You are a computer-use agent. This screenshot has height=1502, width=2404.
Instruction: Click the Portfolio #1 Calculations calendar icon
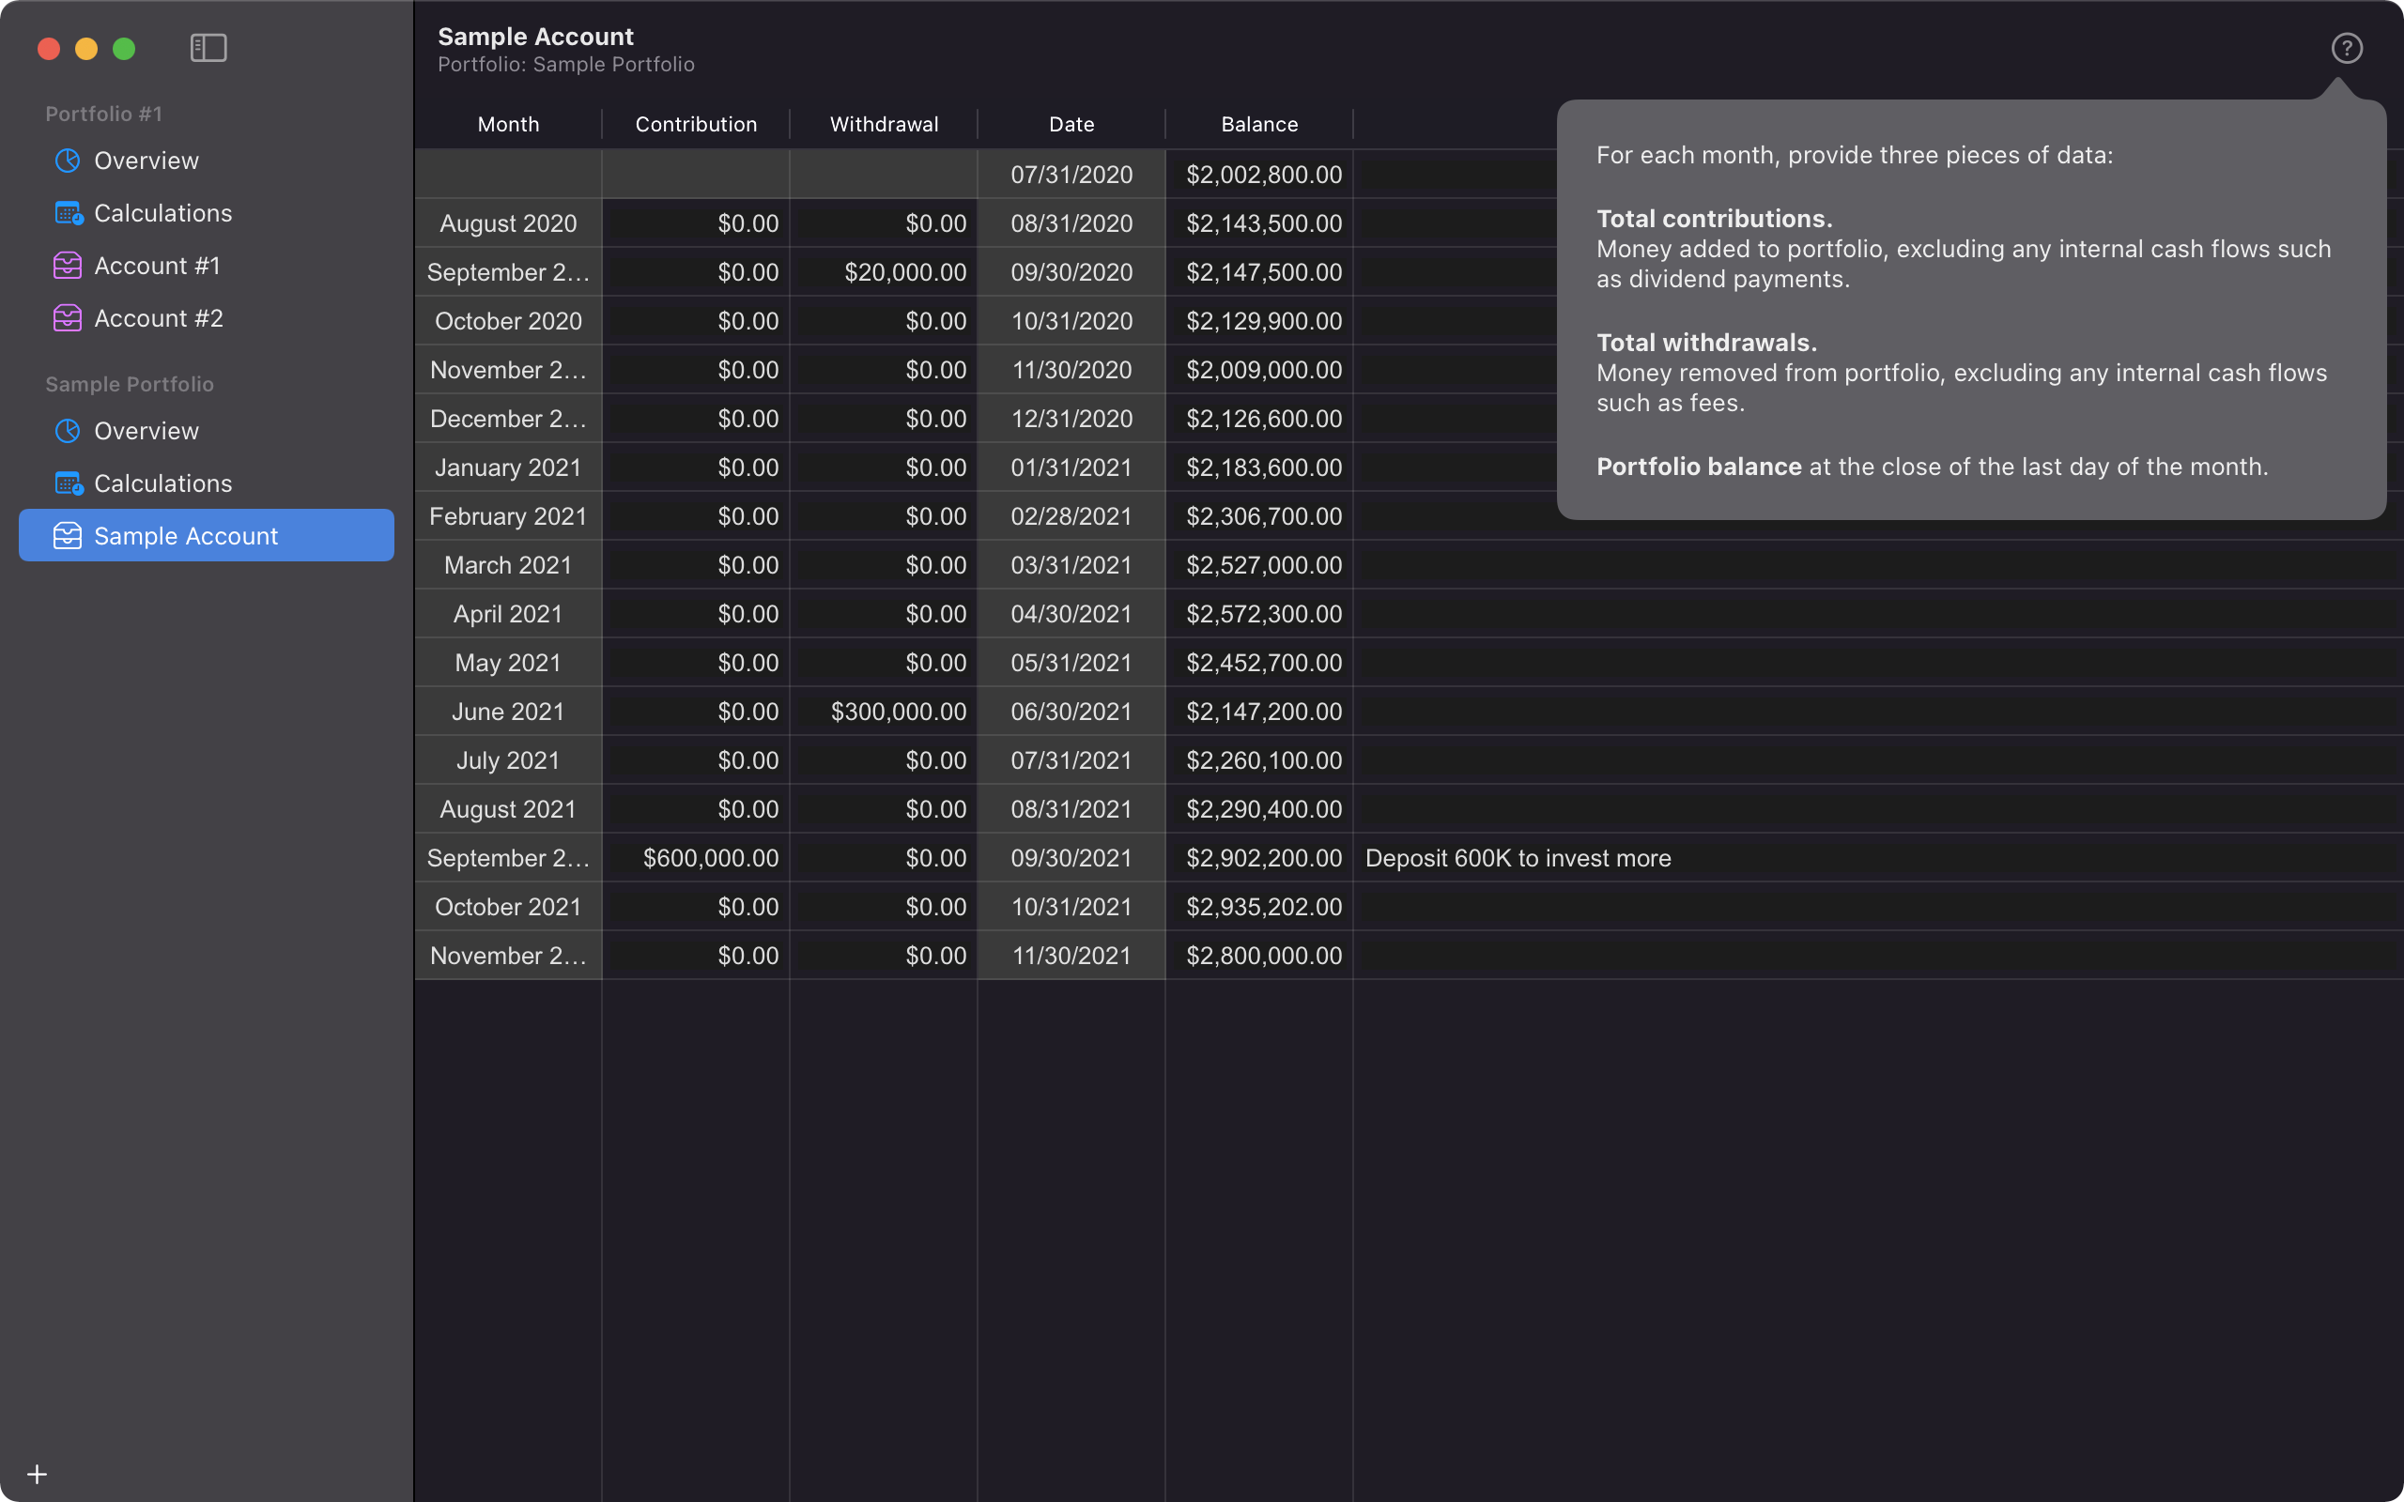[x=68, y=214]
